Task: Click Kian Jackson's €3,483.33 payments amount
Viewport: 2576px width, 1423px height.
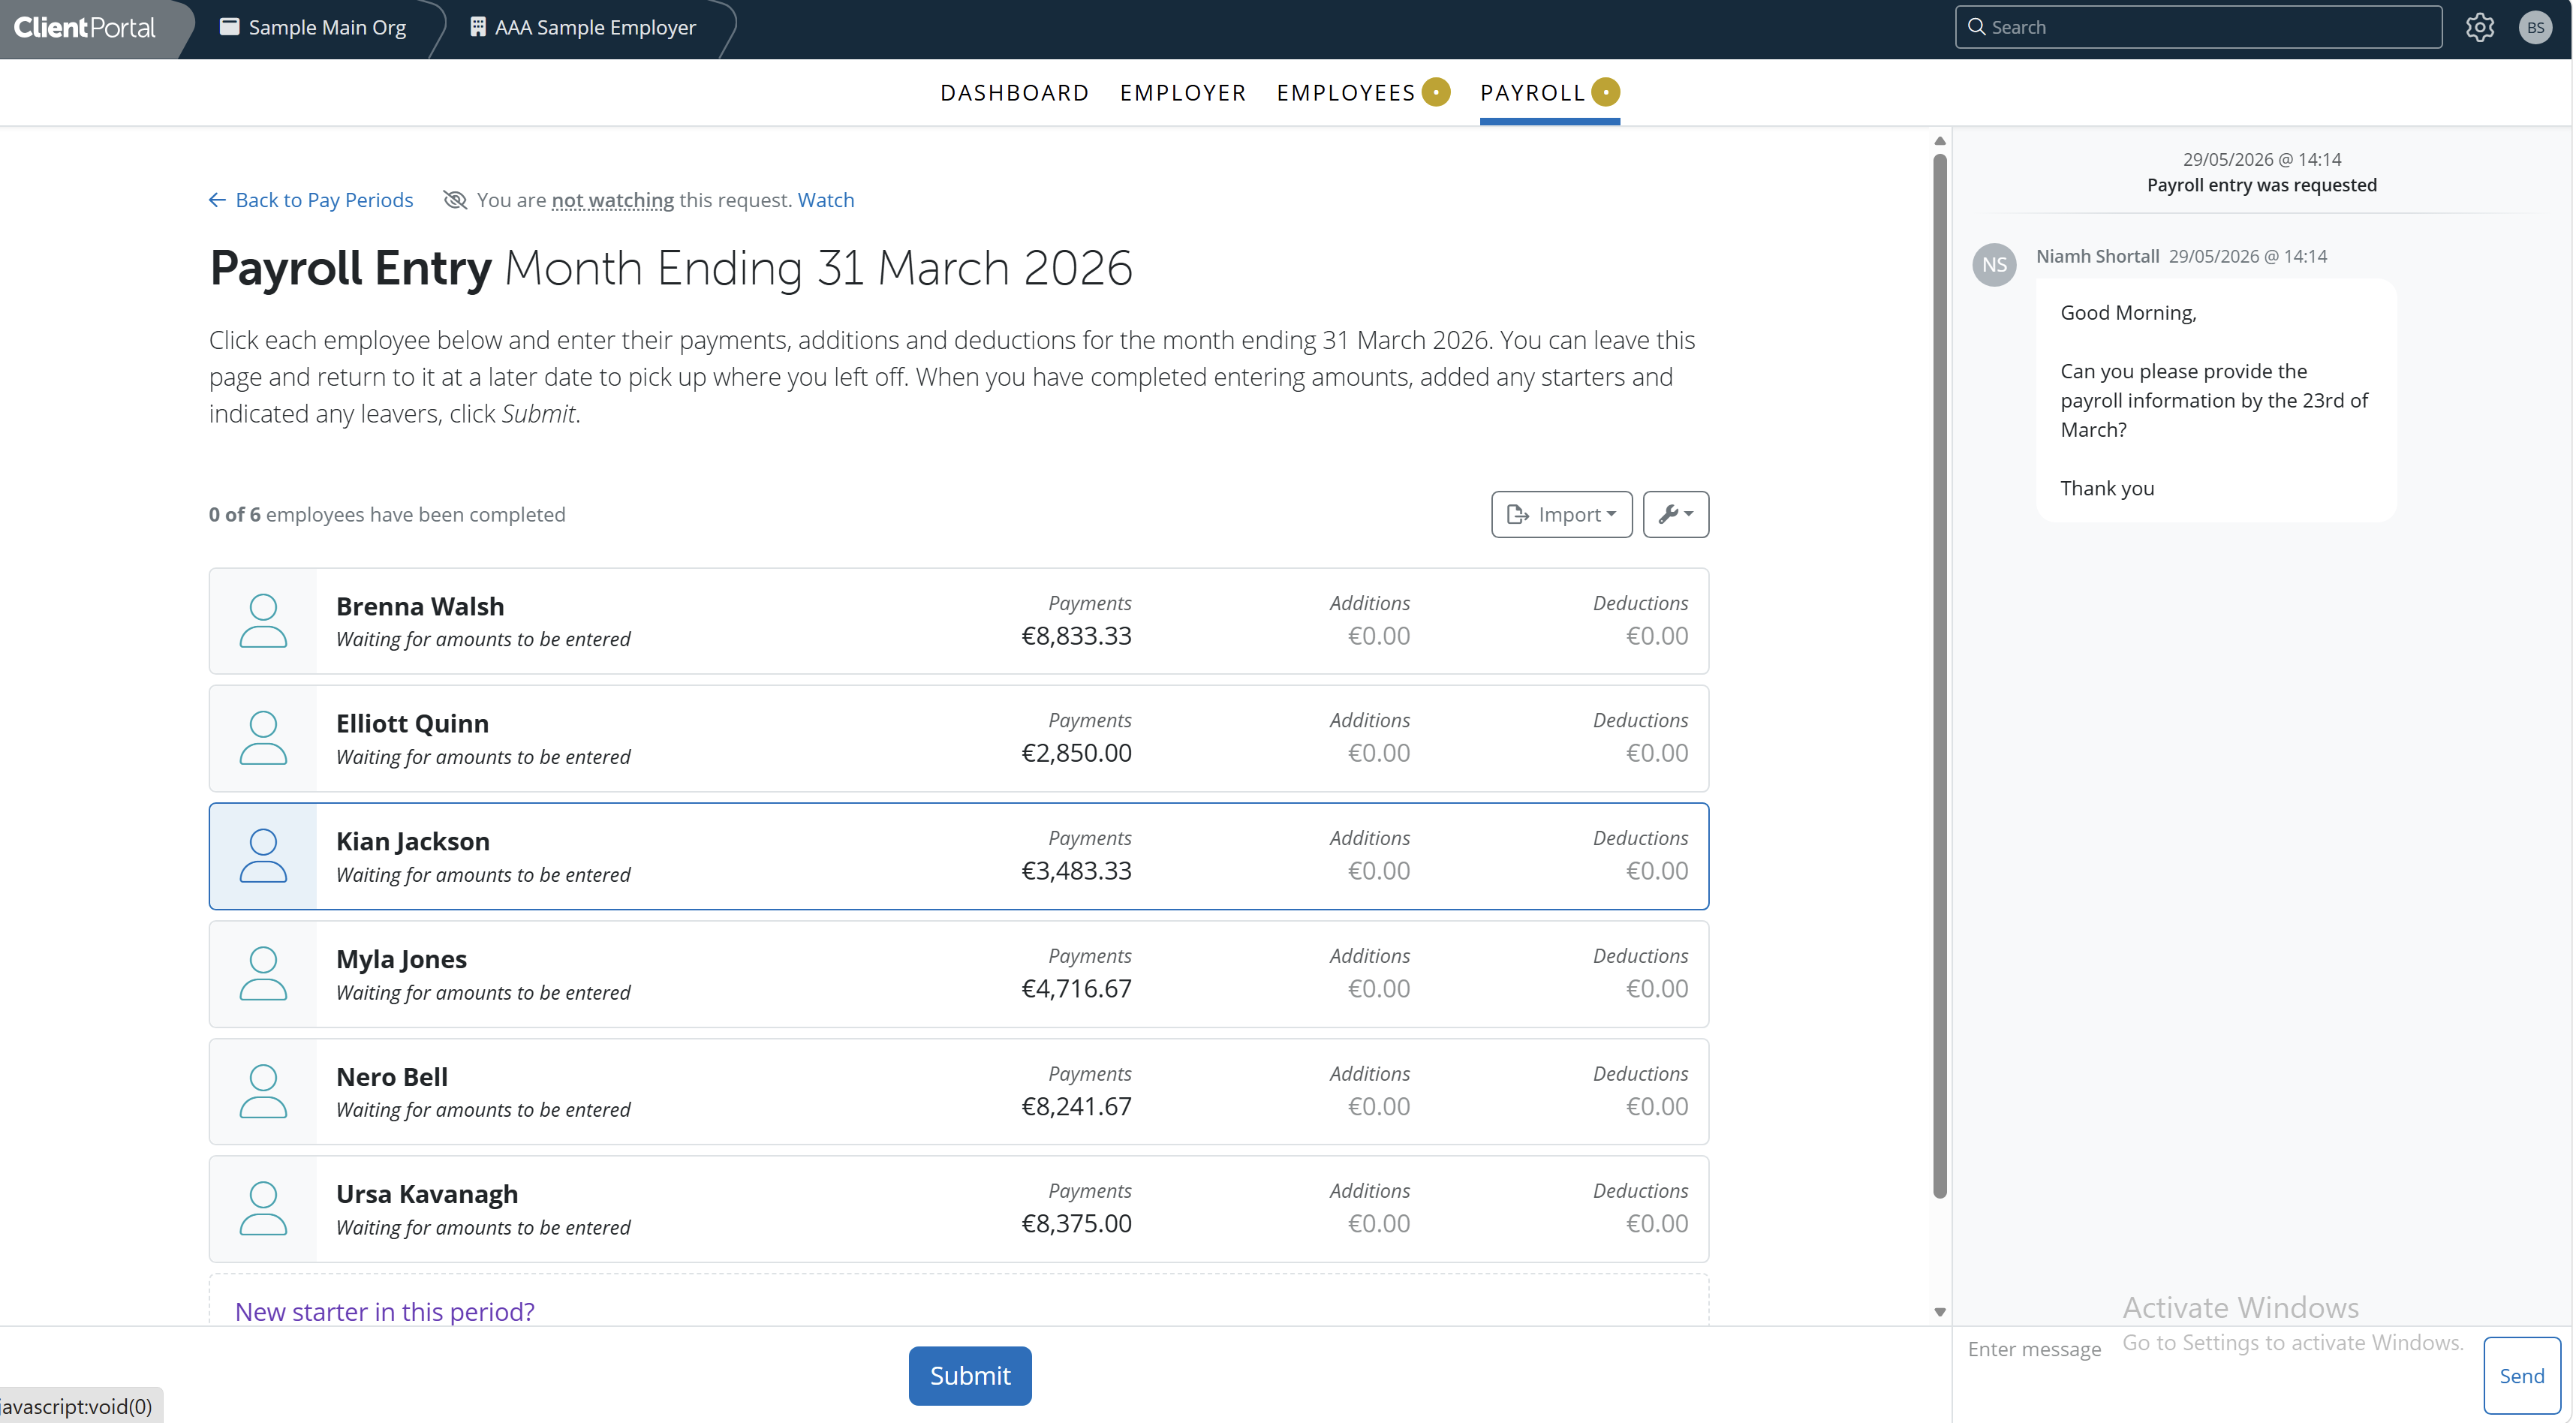Action: click(x=1076, y=871)
